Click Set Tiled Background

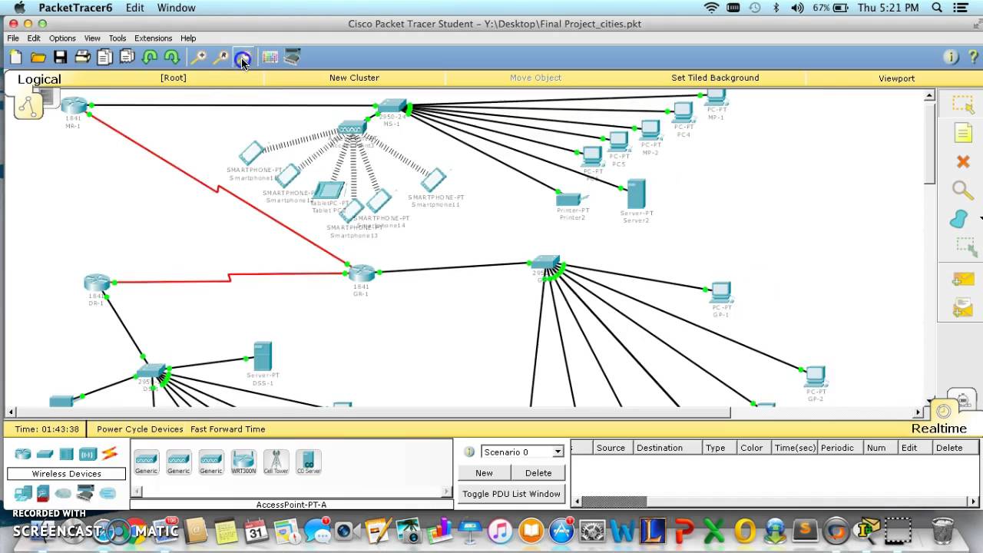coord(715,78)
